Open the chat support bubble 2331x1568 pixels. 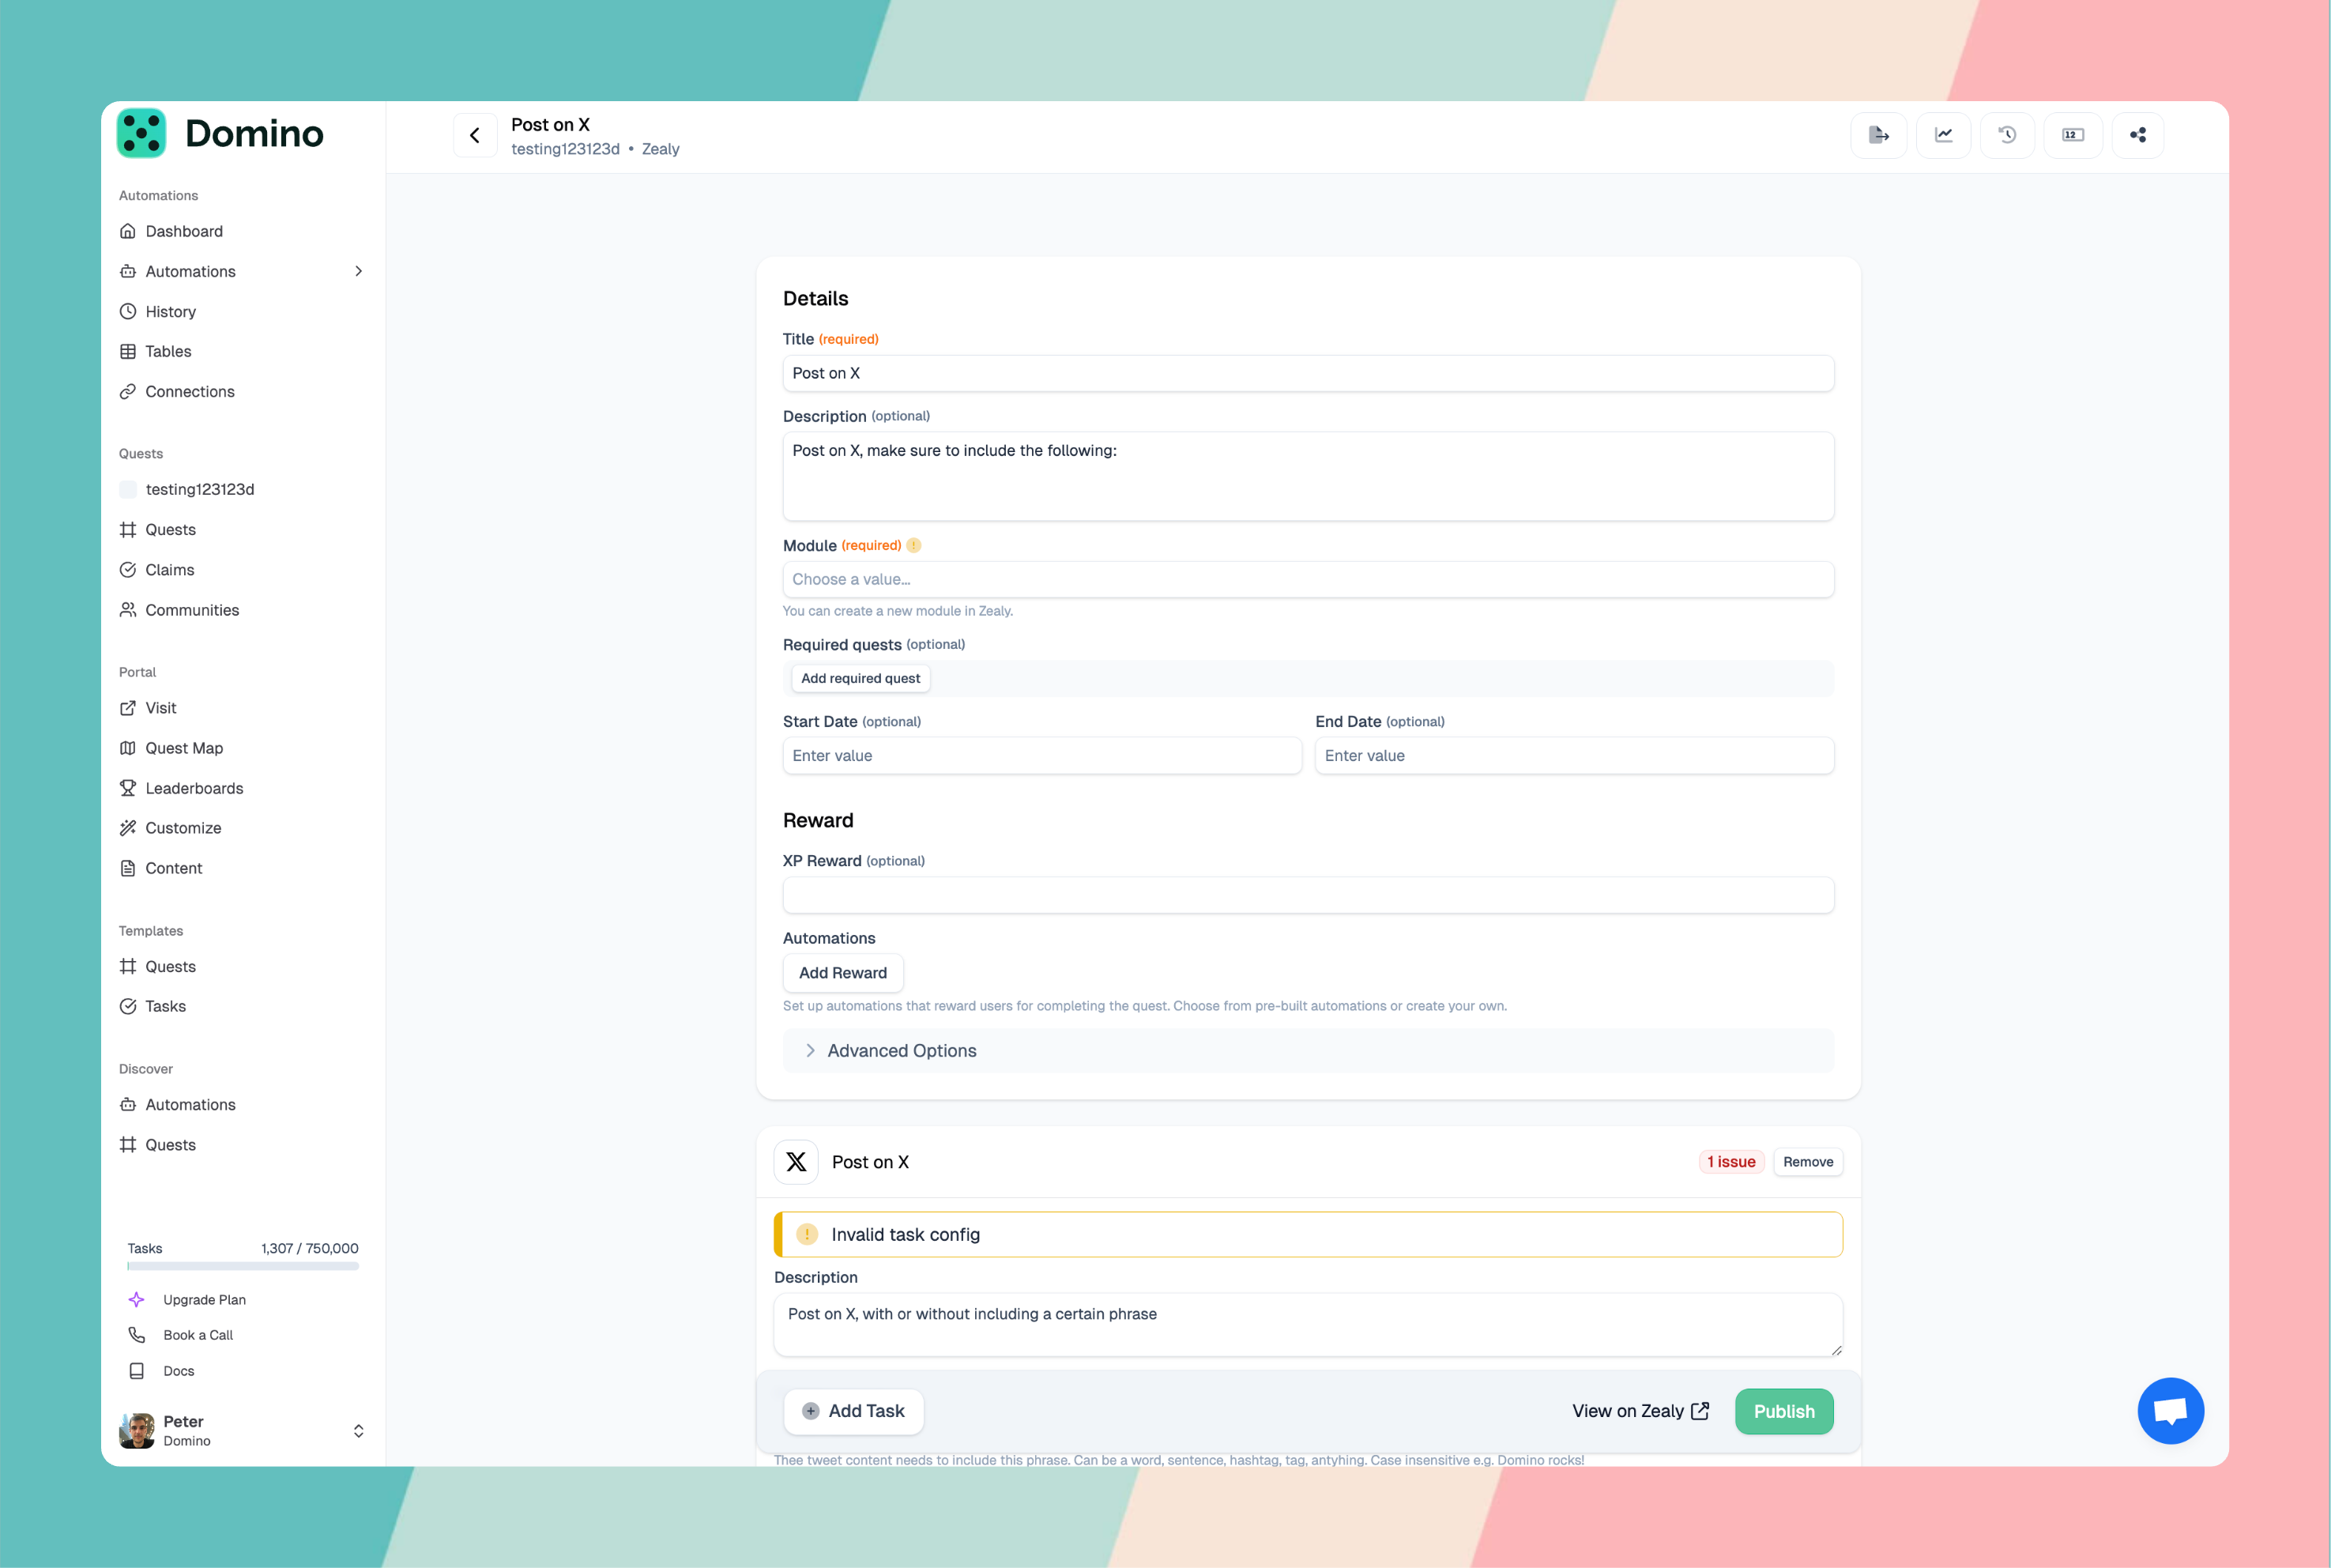(x=2170, y=1411)
